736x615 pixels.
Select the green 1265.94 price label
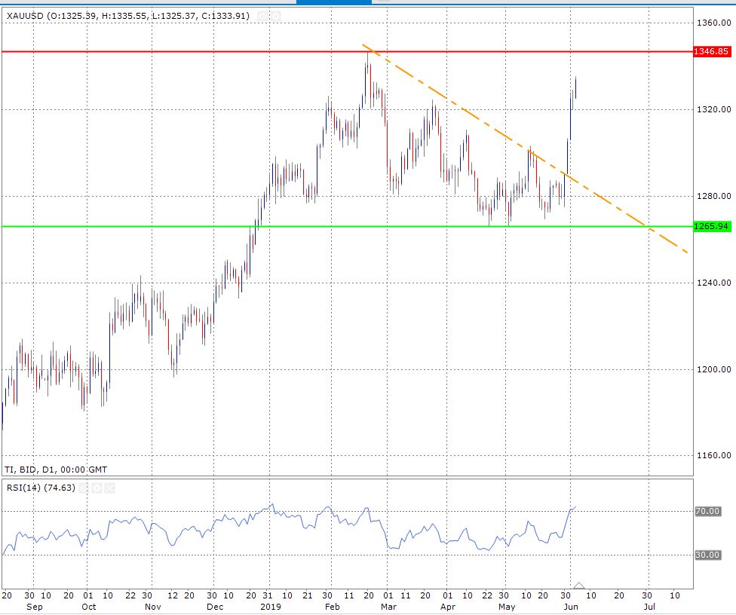pyautogui.click(x=711, y=226)
